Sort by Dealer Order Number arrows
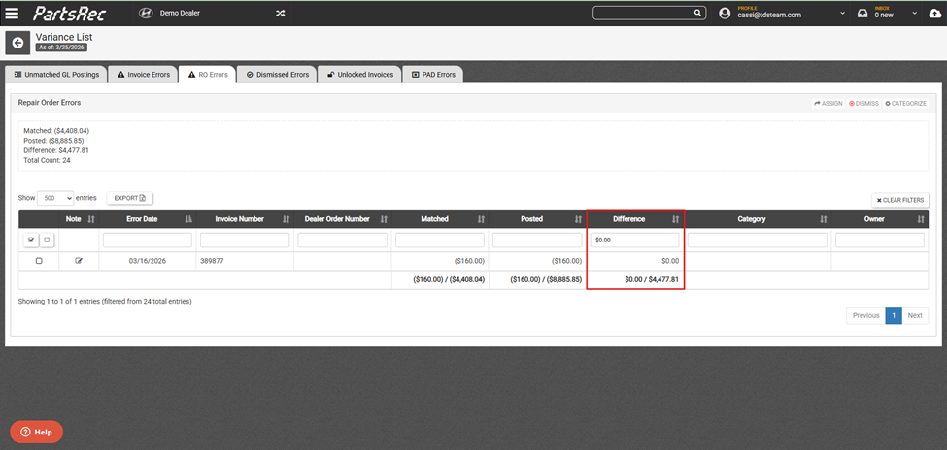947x450 pixels. point(384,219)
